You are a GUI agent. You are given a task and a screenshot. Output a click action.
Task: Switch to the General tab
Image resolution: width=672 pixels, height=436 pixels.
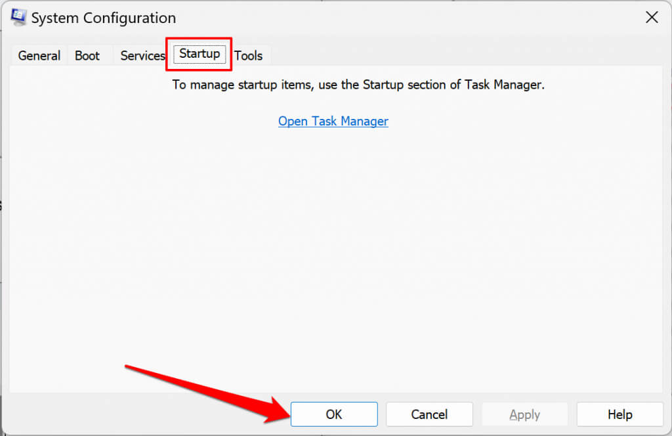39,56
